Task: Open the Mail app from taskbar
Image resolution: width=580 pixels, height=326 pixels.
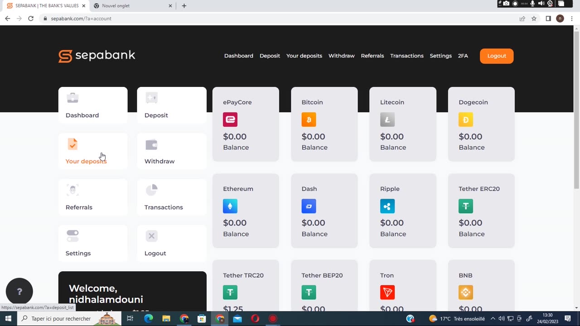Action: pyautogui.click(x=237, y=318)
